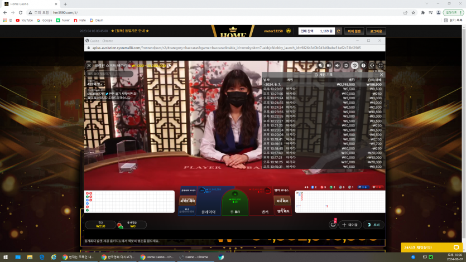Image resolution: width=466 pixels, height=262 pixels.
Task: Return to the lobby button
Action: (373, 225)
